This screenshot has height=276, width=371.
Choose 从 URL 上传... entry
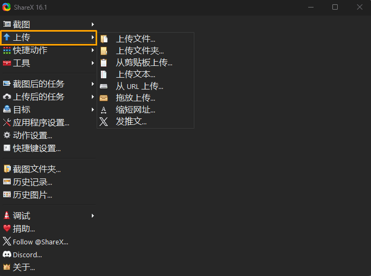[x=146, y=86]
